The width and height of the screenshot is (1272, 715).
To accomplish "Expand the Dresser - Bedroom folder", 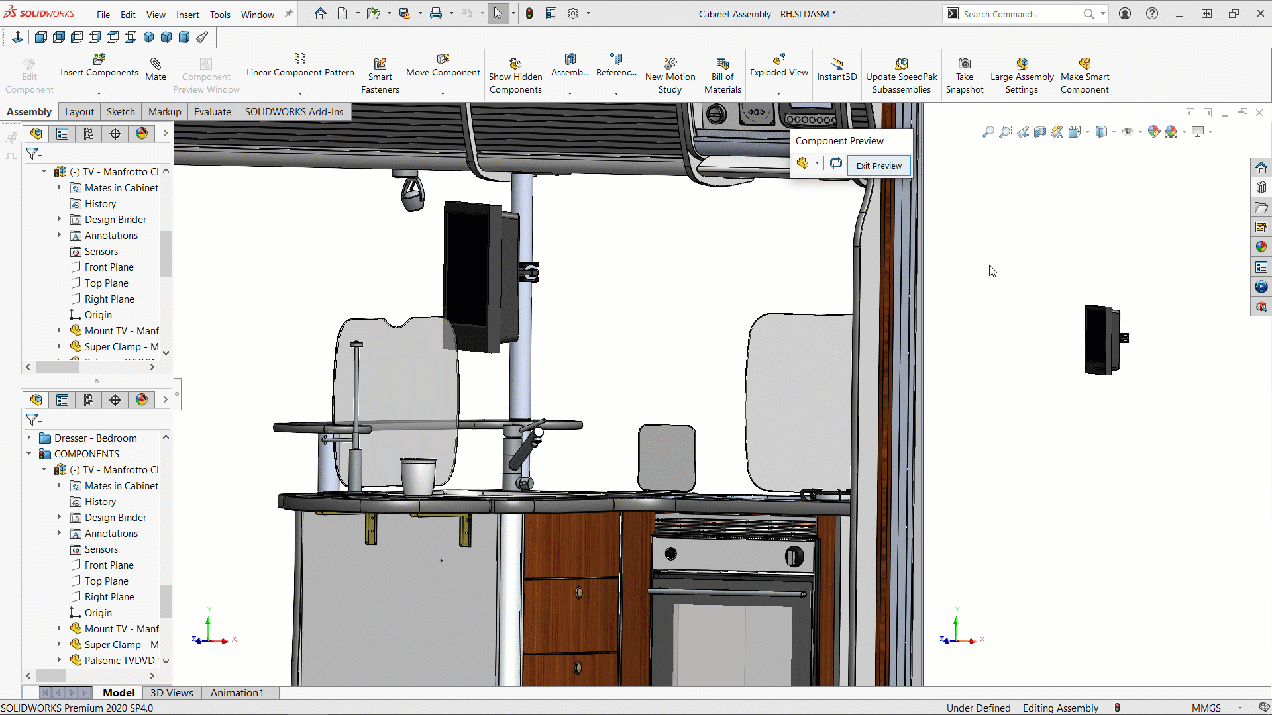I will click(x=28, y=438).
